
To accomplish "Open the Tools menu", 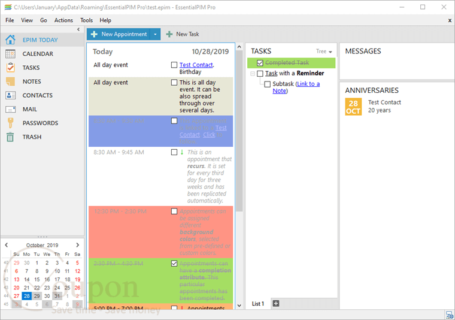I will tap(86, 20).
